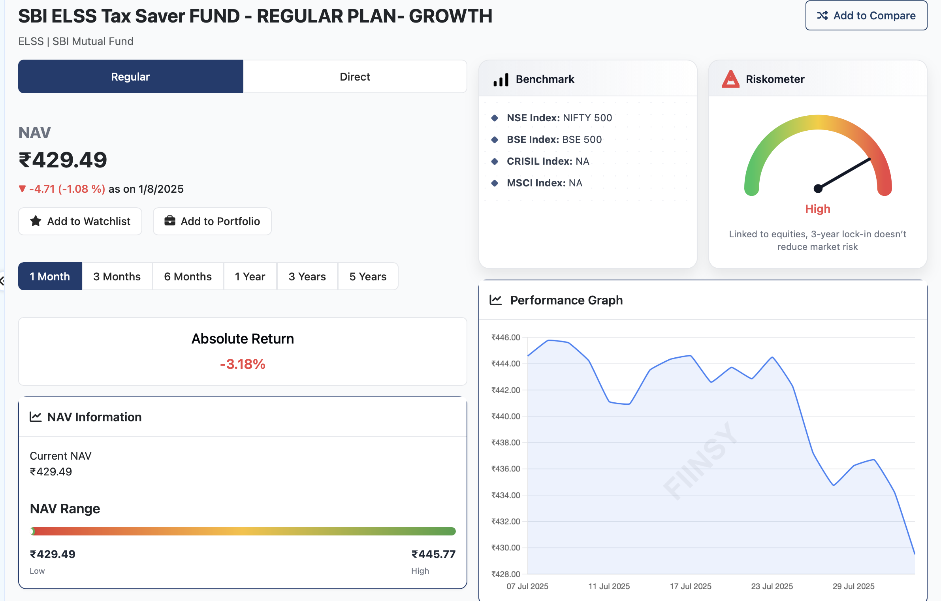The height and width of the screenshot is (601, 941).
Task: Click the 'High' risk level label
Action: pos(818,209)
